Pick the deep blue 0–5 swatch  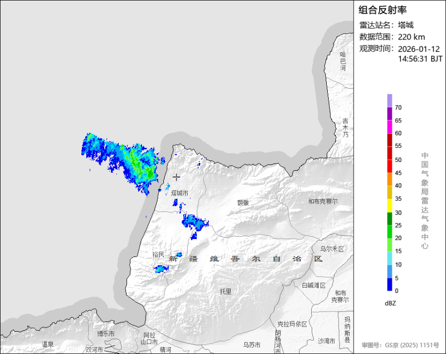[389, 284]
